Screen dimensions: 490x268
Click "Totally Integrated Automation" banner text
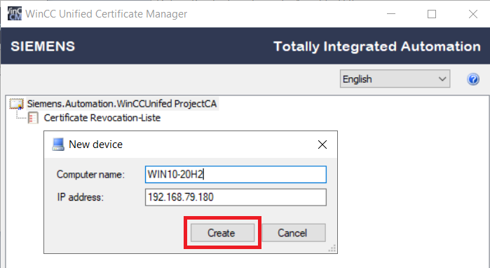377,46
